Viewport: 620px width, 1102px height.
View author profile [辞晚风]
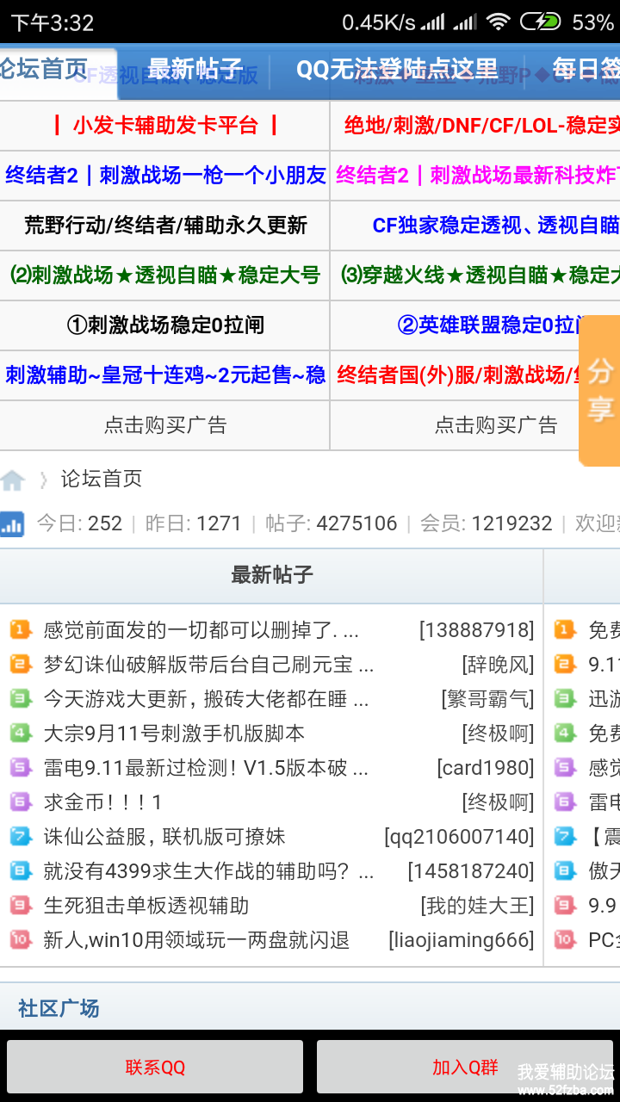498,665
